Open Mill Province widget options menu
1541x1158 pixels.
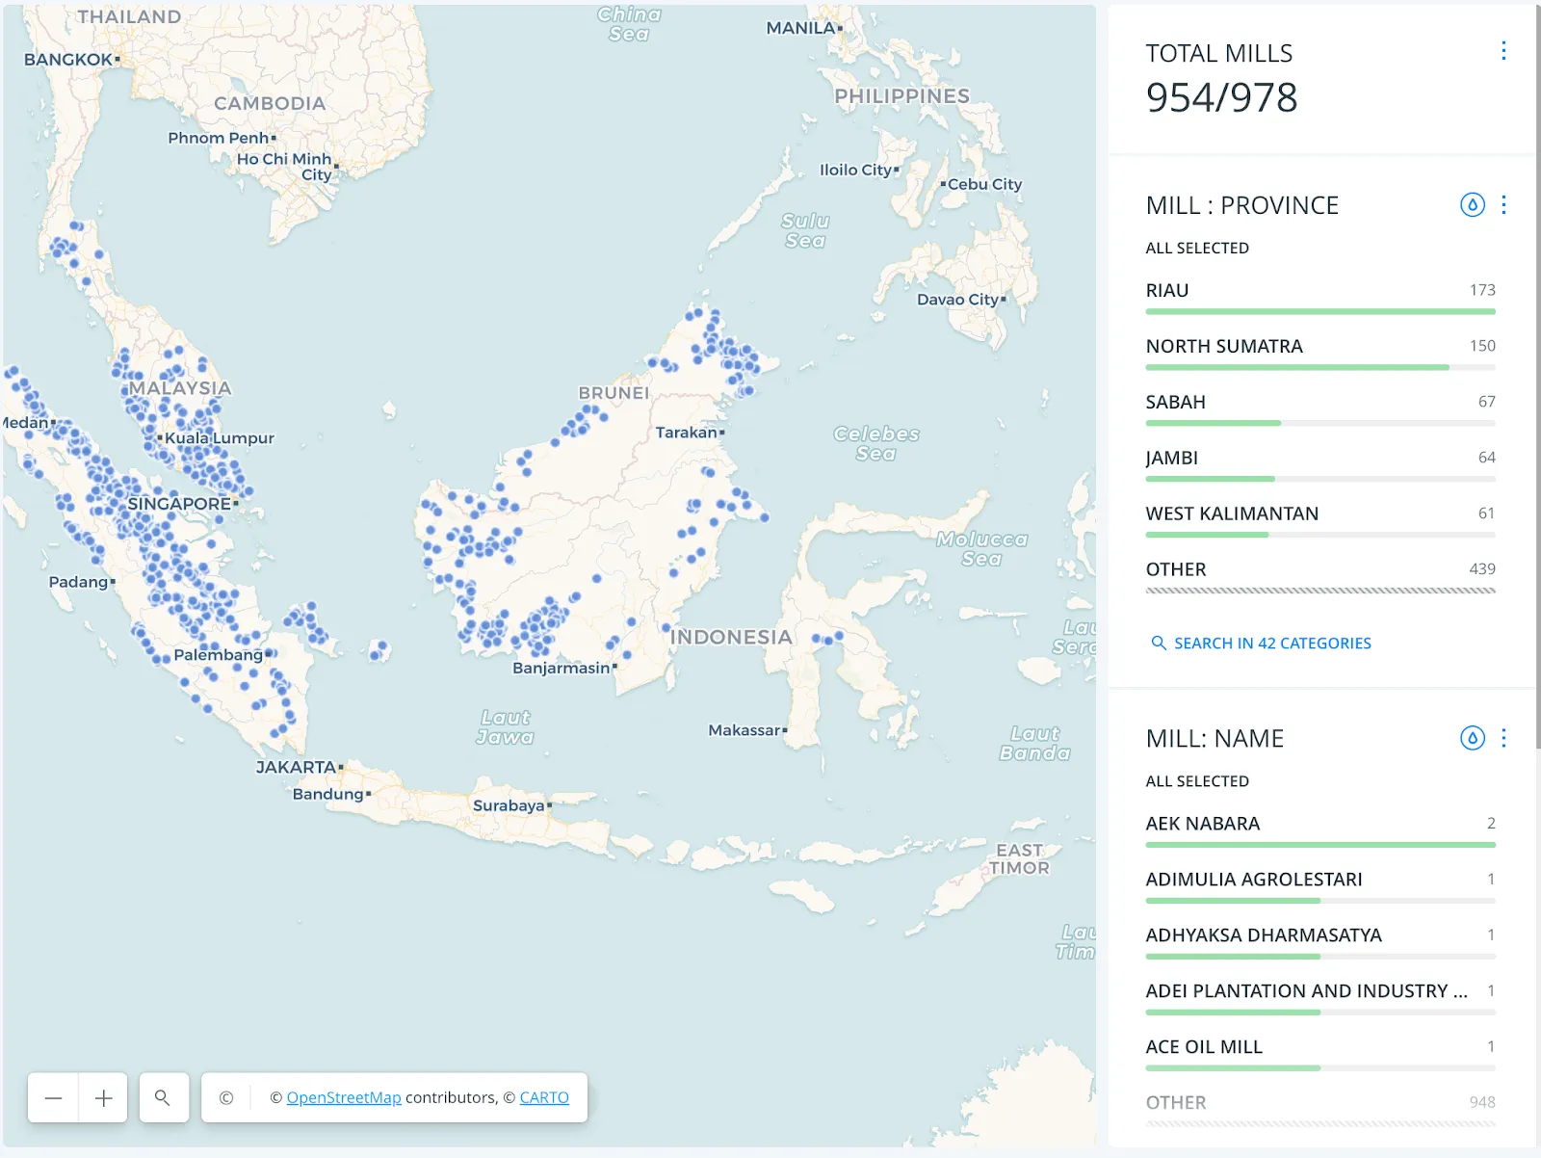tap(1503, 204)
